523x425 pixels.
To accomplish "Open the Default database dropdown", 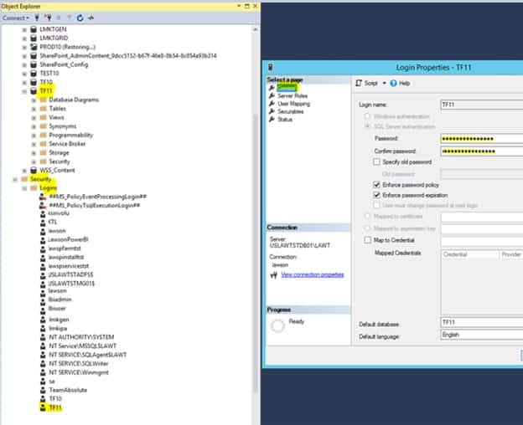I will point(482,322).
